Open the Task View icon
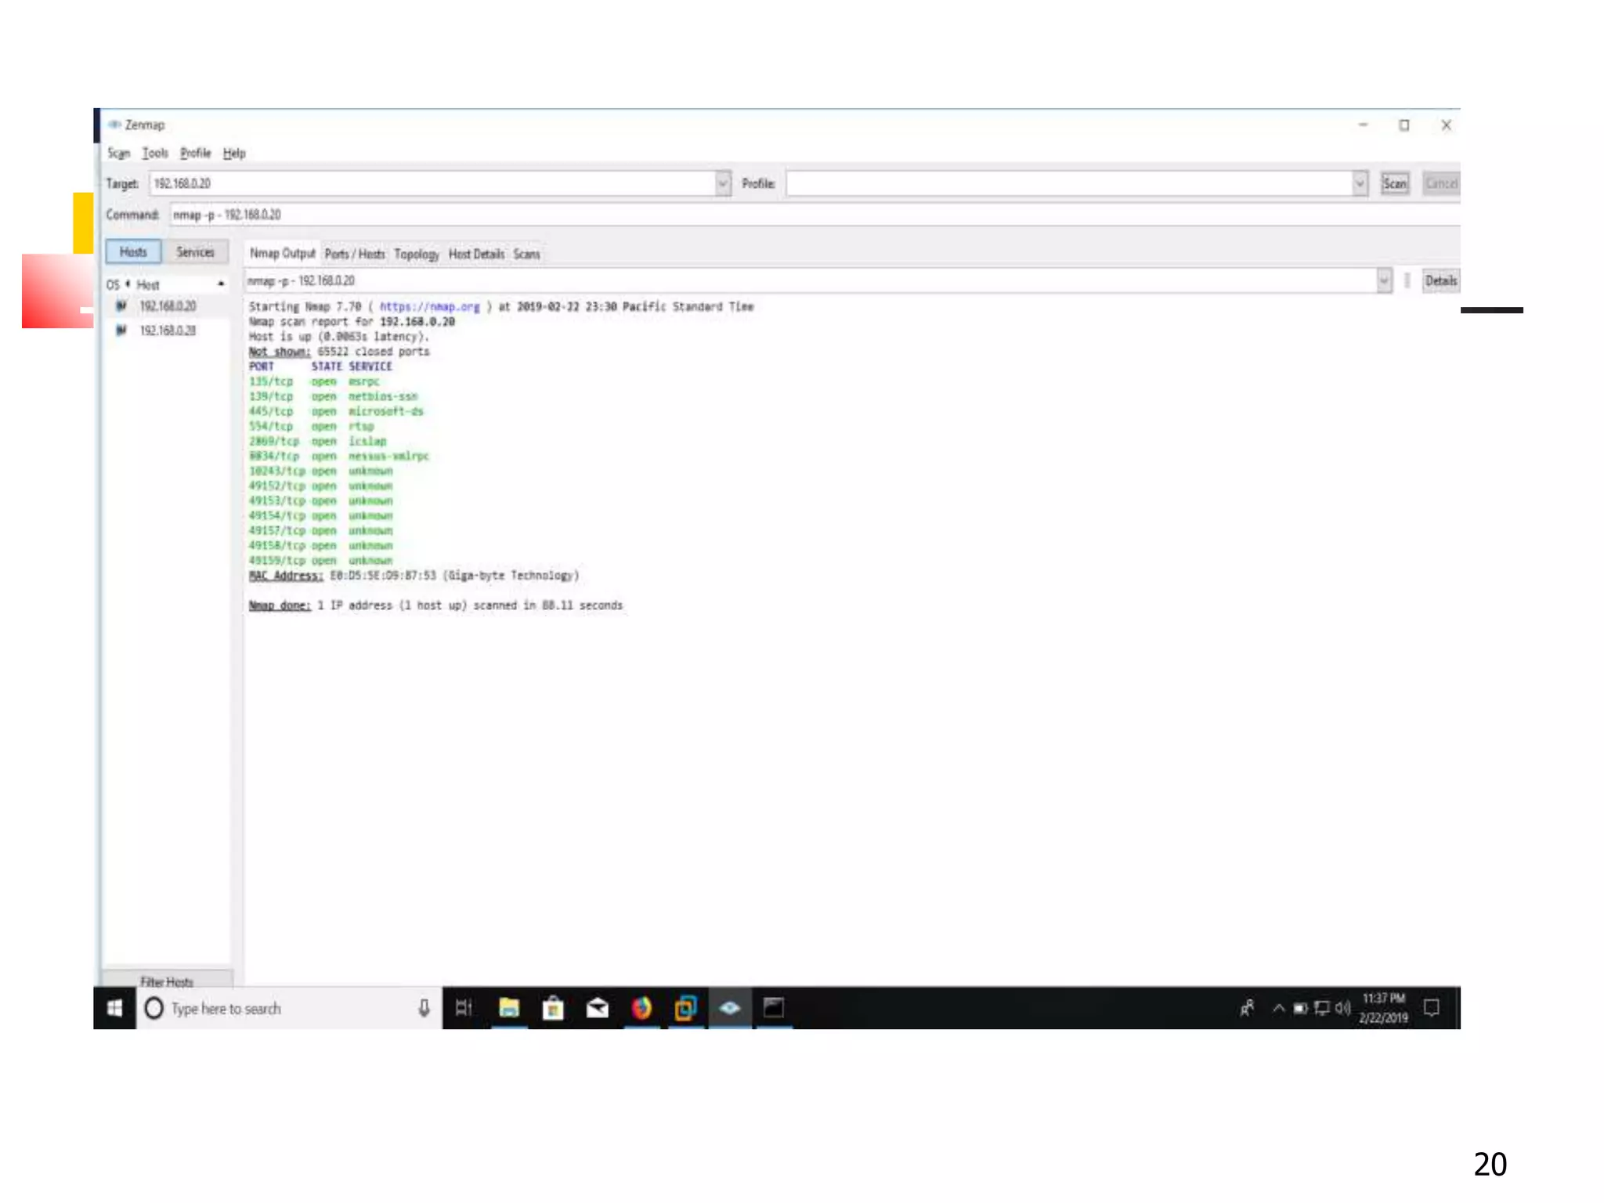Viewport: 1604px width, 1203px height. (464, 1008)
